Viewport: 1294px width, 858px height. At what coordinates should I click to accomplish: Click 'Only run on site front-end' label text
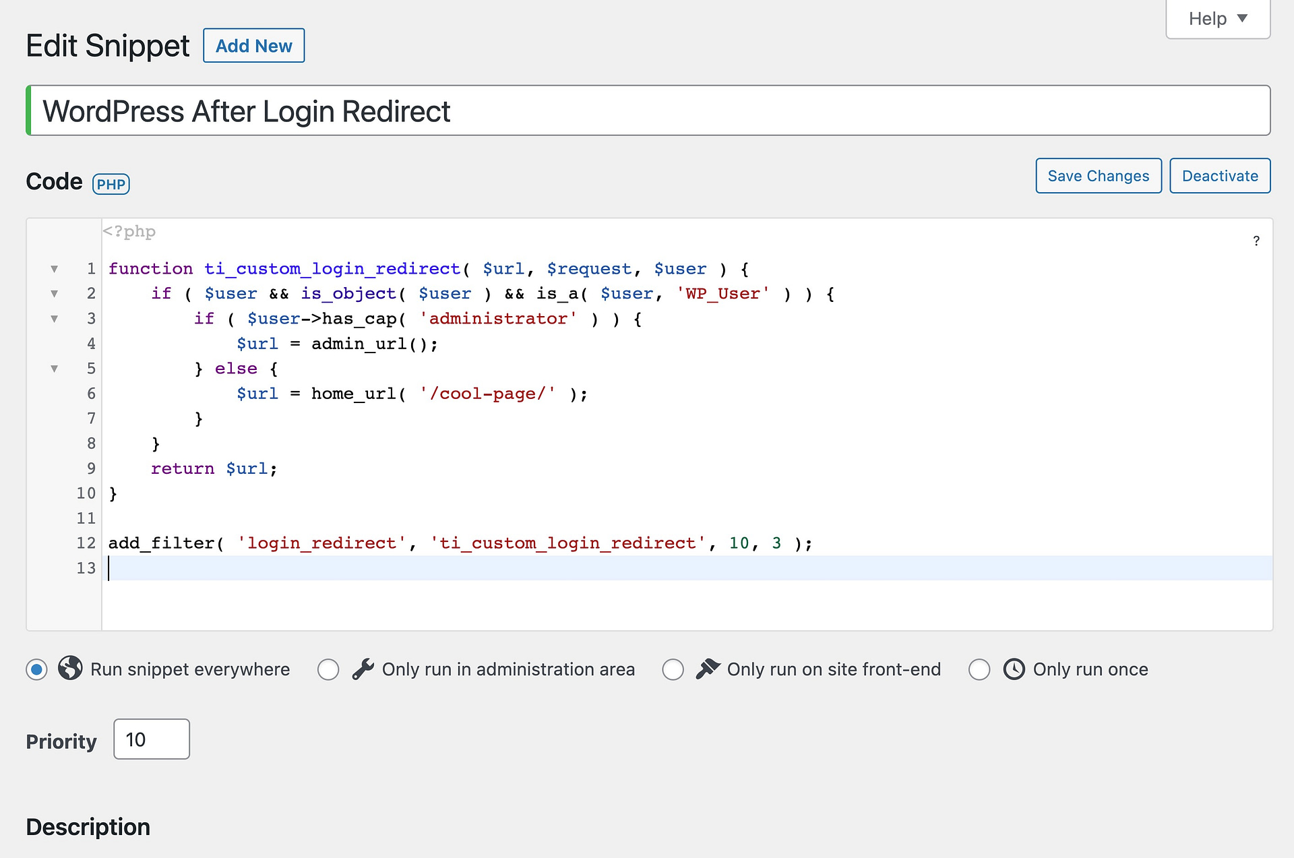click(834, 669)
